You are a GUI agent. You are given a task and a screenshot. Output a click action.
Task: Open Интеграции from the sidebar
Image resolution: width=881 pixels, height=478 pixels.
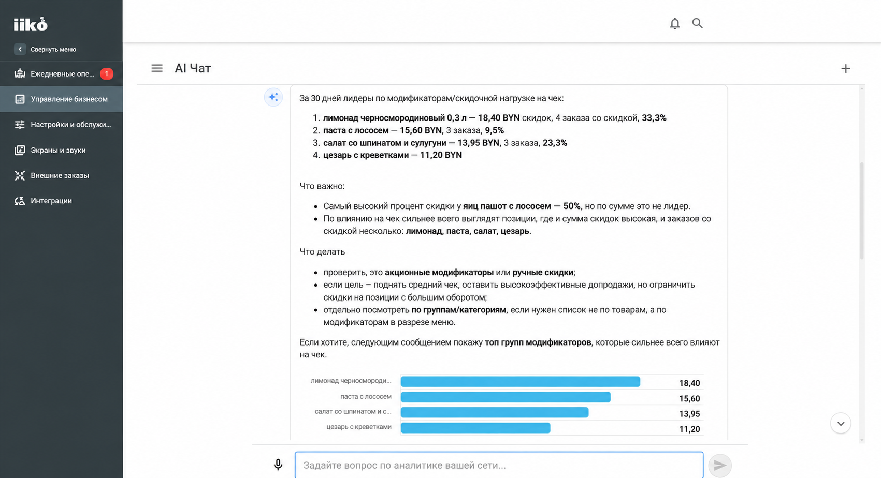point(61,201)
